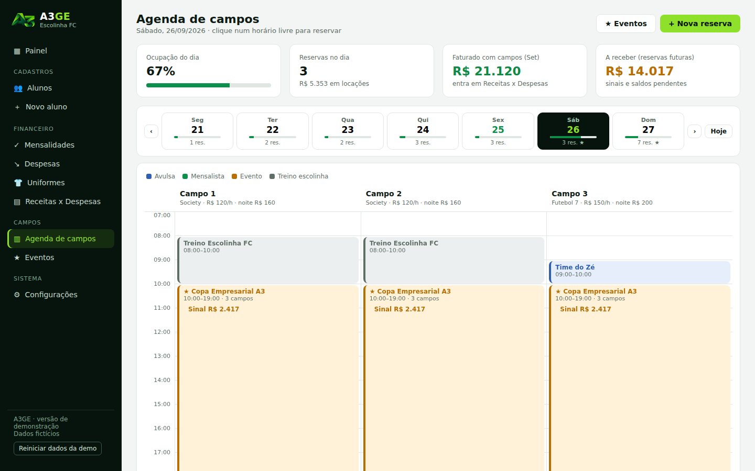Click the Receitas x Despesas list icon

17,202
